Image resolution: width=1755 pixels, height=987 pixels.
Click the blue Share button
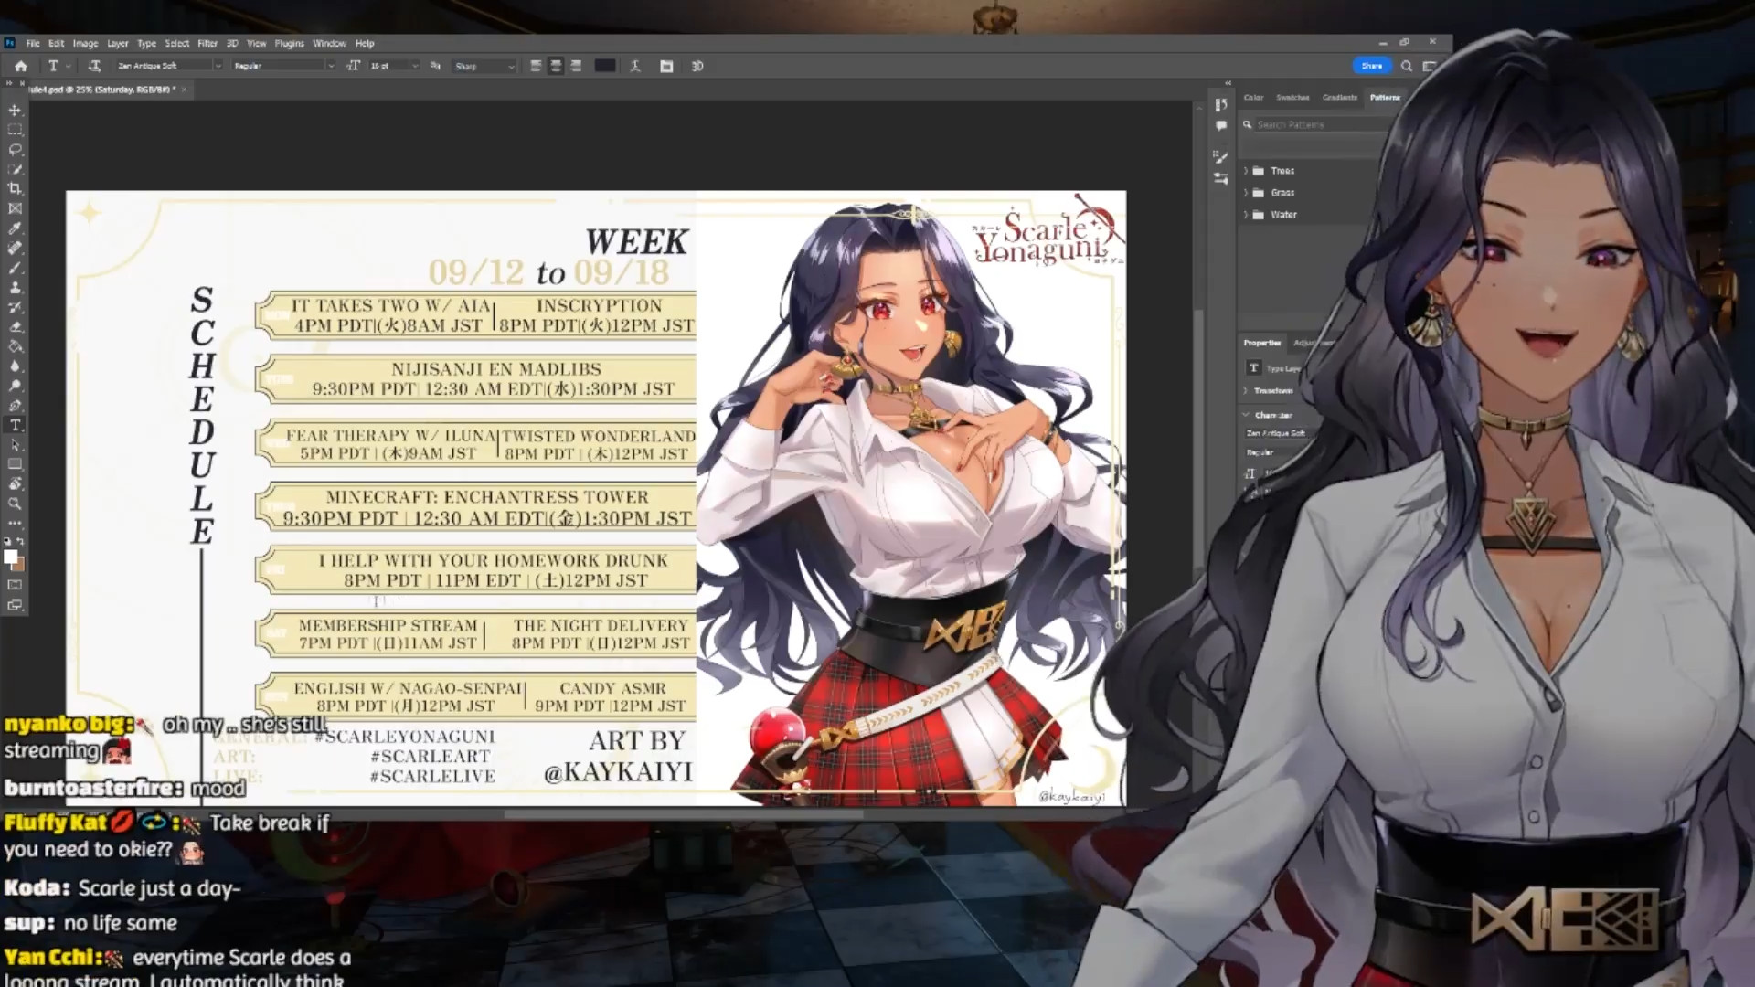tap(1371, 66)
